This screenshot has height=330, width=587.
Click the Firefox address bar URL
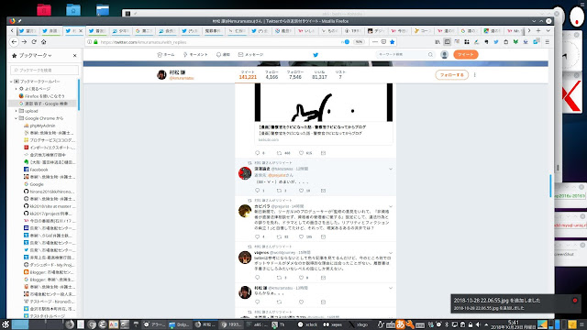pos(144,42)
